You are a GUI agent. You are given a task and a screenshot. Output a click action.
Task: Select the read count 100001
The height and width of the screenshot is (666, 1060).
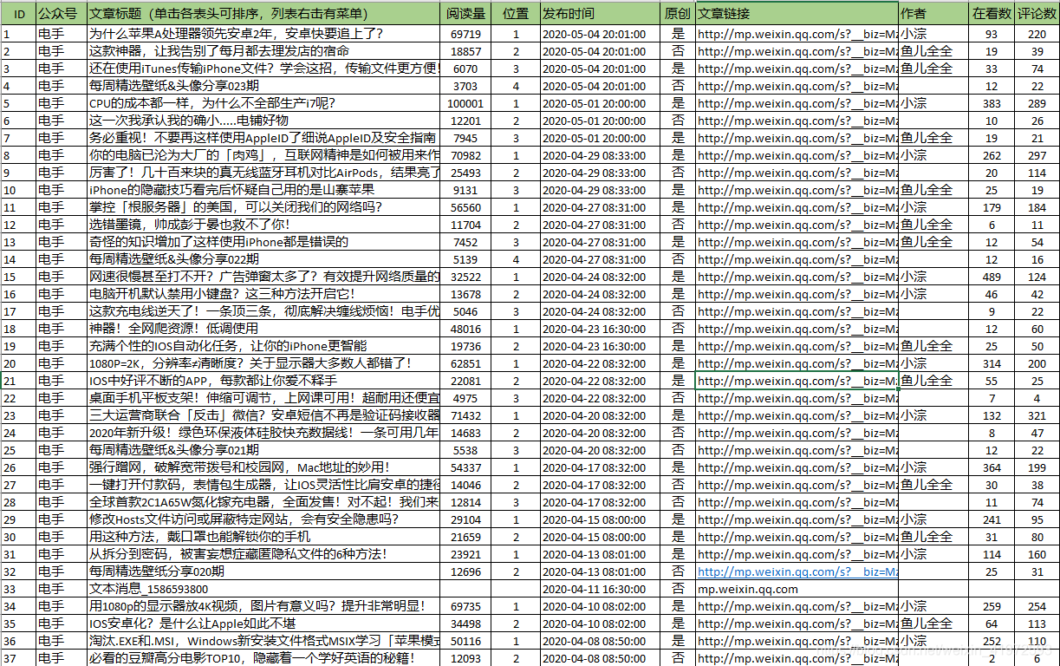tap(466, 103)
